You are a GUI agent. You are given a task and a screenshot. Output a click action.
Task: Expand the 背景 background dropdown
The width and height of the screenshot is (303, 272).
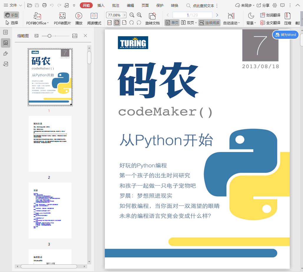[x=255, y=23]
